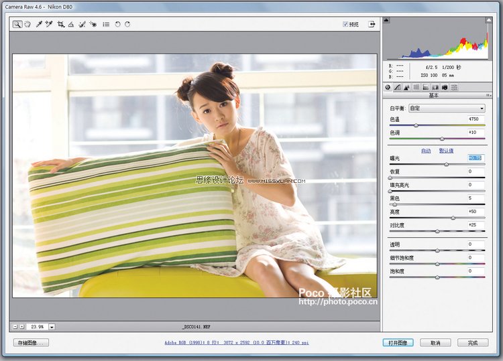Viewport: 503px width, 361px height.
Task: Click the 打开图像 open image button
Action: 398,343
